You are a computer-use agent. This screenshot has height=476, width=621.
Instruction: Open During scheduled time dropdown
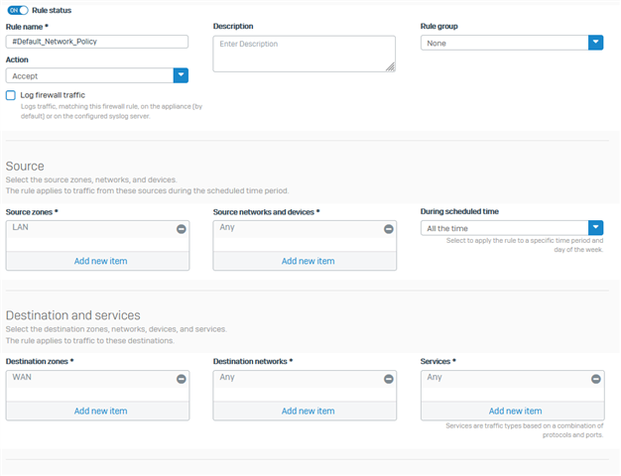[x=595, y=228]
